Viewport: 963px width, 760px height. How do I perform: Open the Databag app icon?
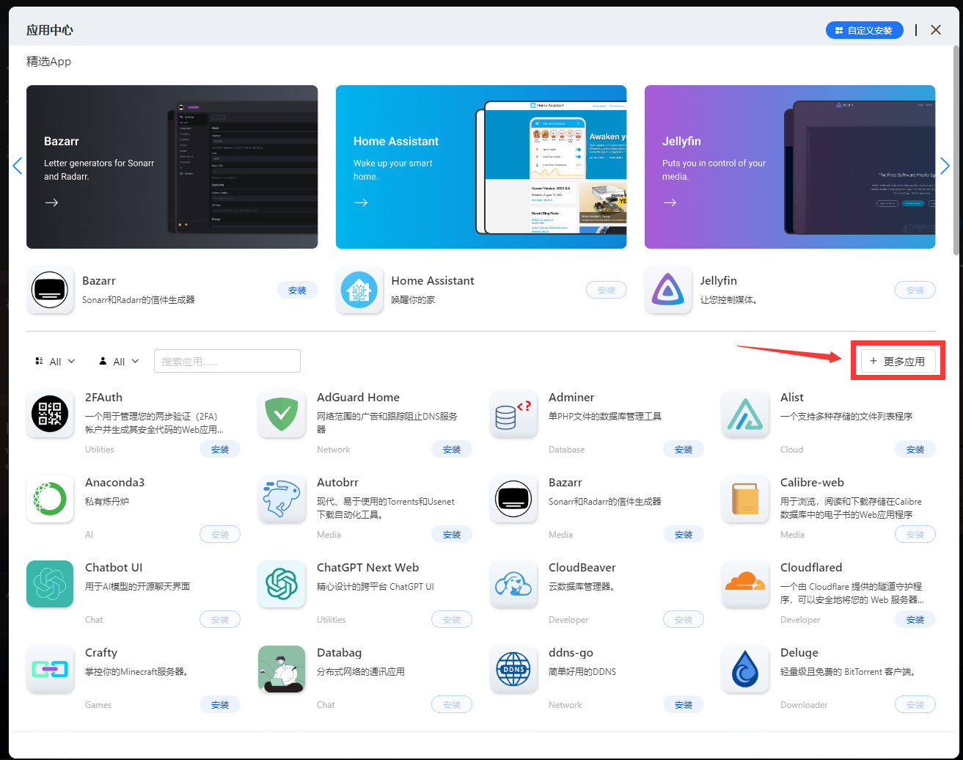tap(282, 669)
